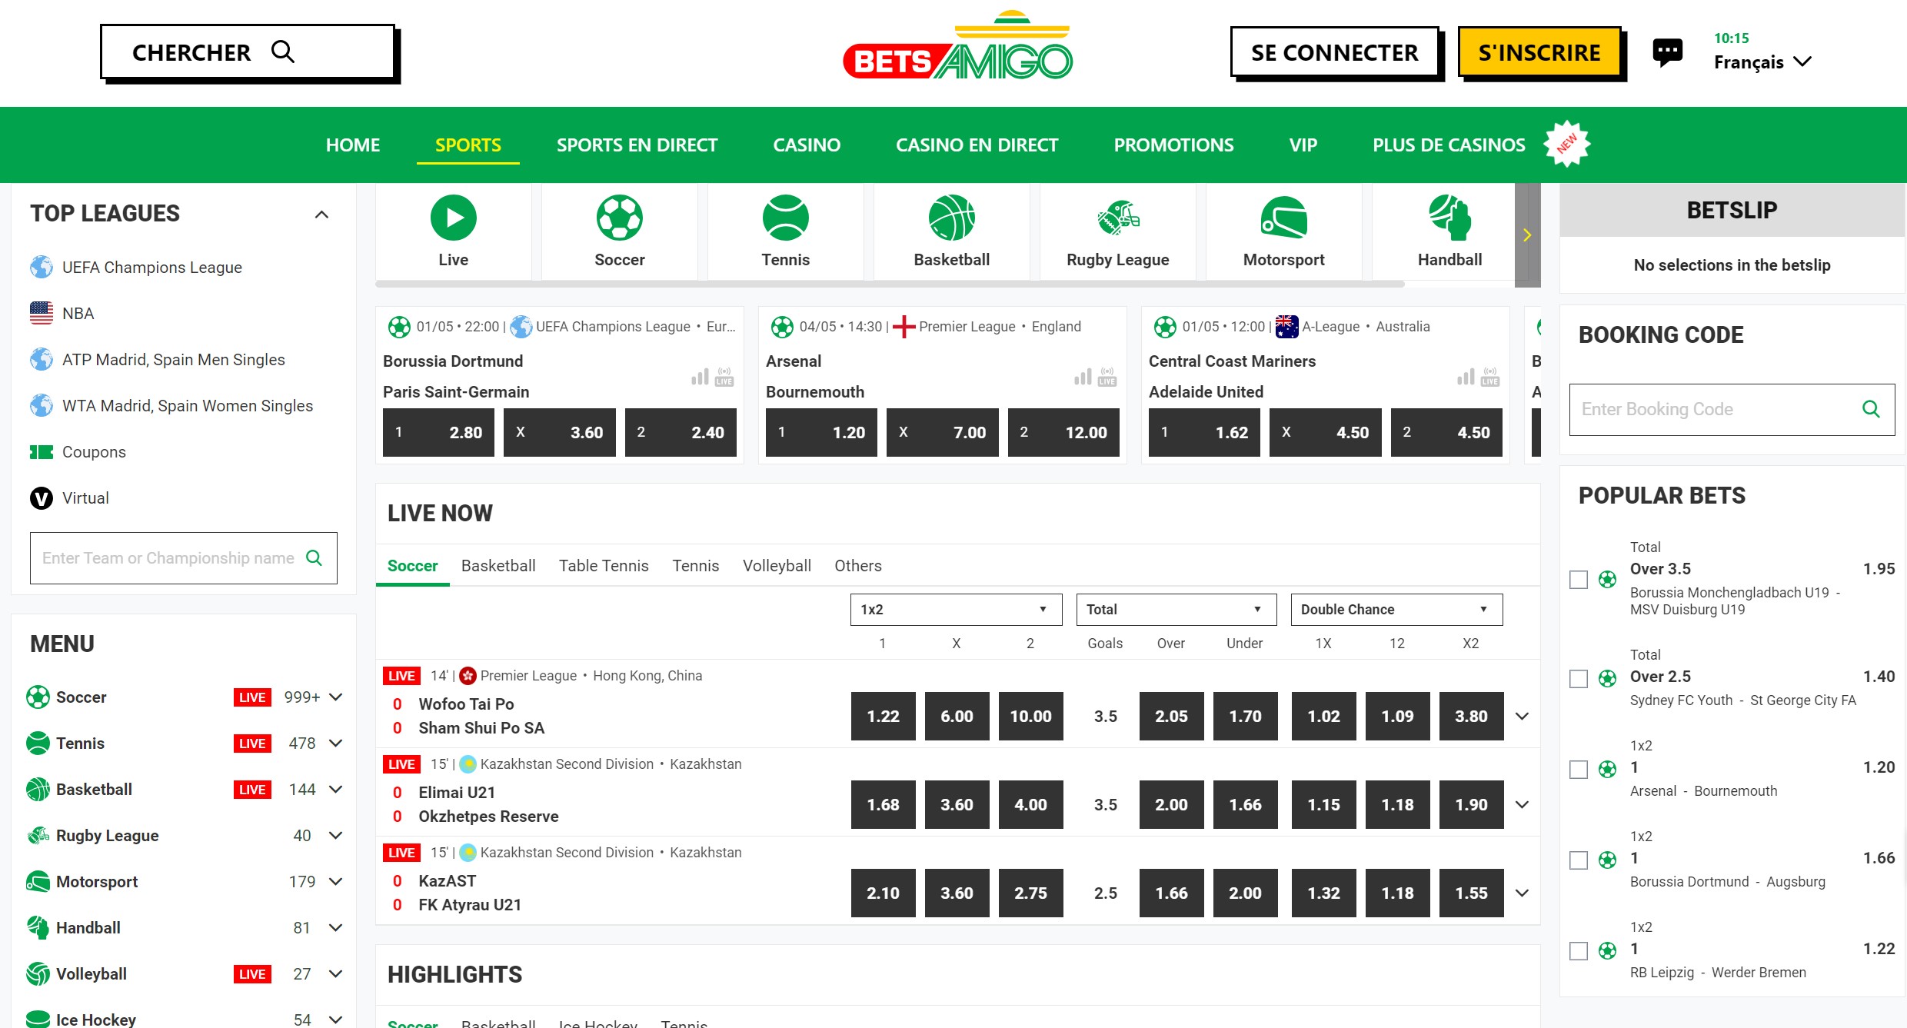Click the Coupons ticket icon
This screenshot has width=1907, height=1028.
(x=42, y=451)
